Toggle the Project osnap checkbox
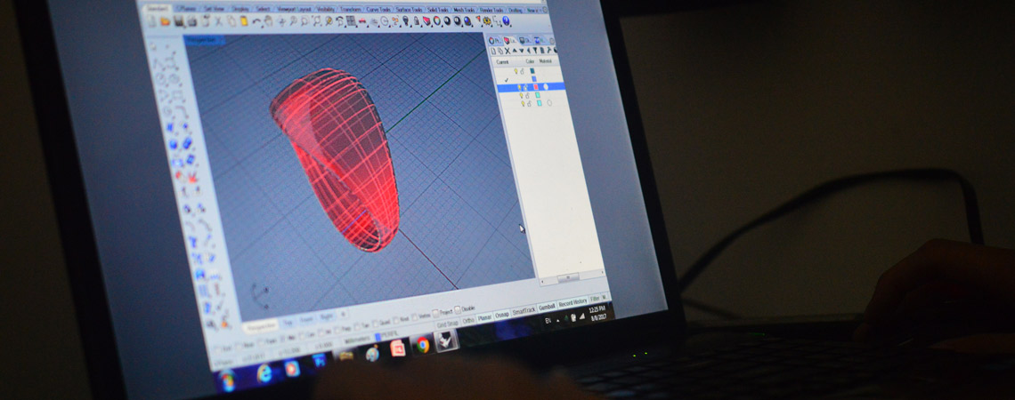Screen dimensions: 1015x400 [435, 314]
